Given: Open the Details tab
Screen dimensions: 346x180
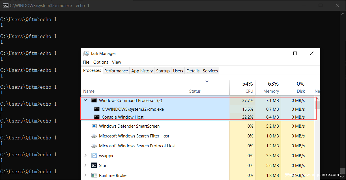Looking at the screenshot, I should (x=193, y=71).
